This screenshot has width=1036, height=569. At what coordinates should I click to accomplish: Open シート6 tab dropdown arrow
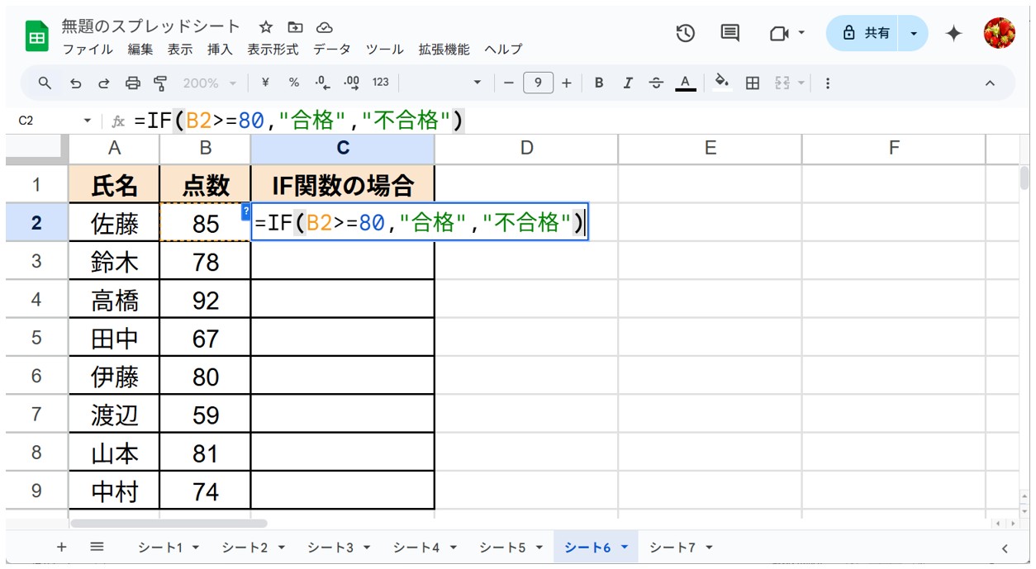tap(624, 547)
